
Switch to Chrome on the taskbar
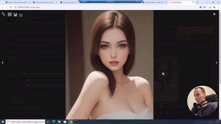coord(70,122)
